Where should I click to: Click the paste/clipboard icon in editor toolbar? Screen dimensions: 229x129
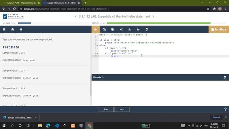pyautogui.click(x=113, y=29)
